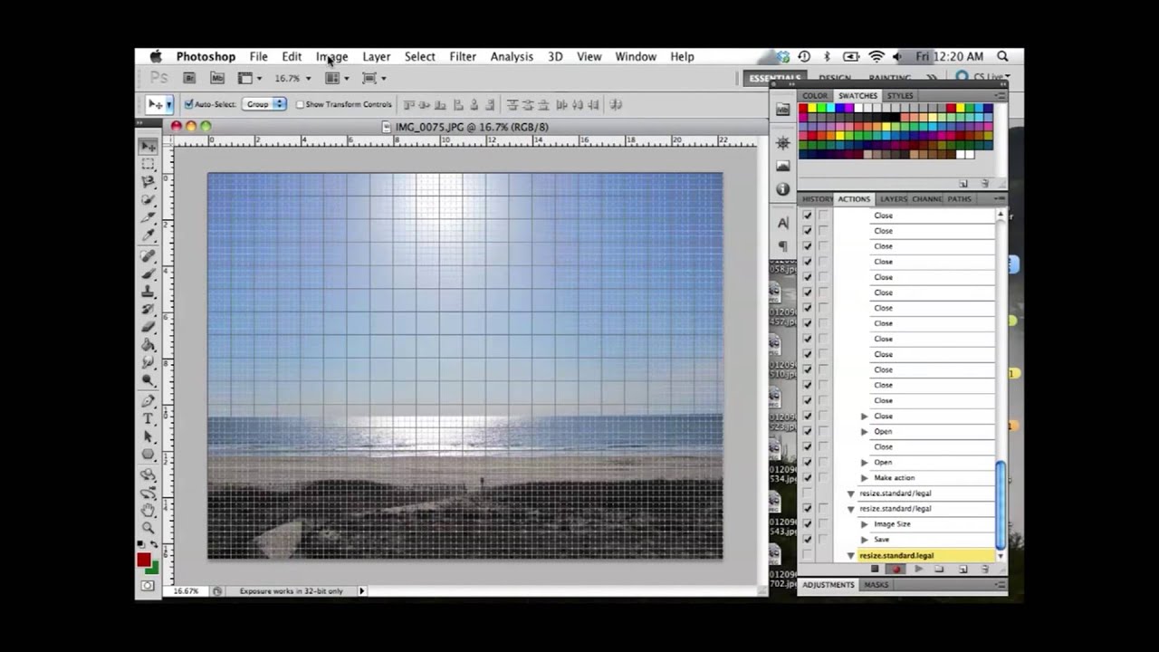
Task: Open the Auto-Select Group dropdown
Action: click(263, 104)
